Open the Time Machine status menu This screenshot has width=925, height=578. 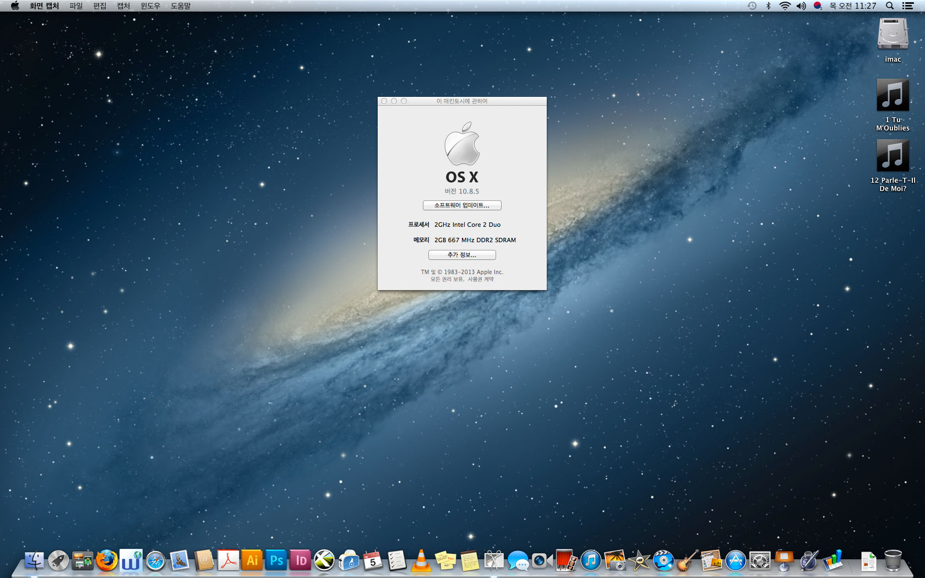pos(752,6)
